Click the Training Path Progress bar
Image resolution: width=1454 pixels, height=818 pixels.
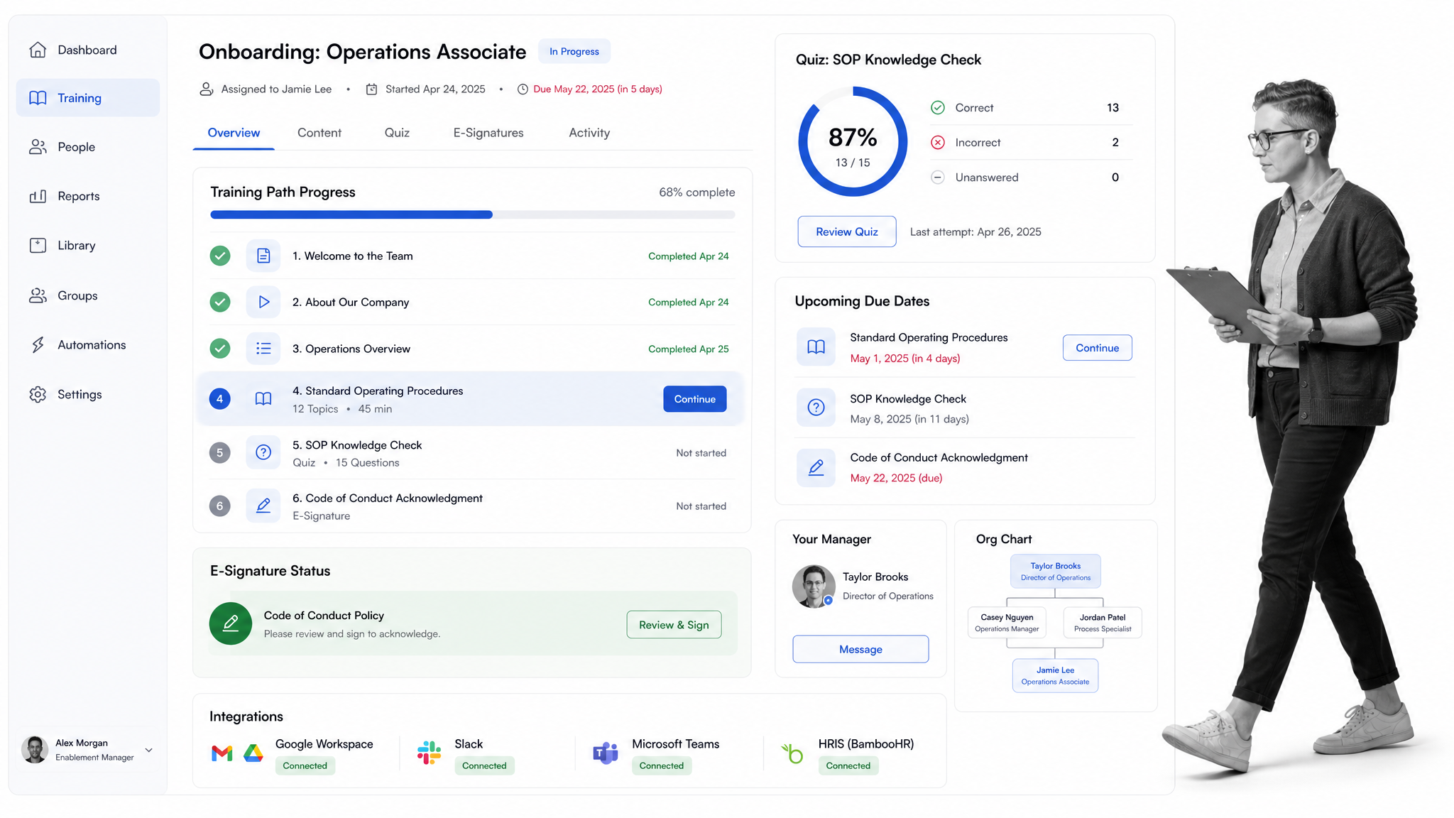tap(472, 214)
